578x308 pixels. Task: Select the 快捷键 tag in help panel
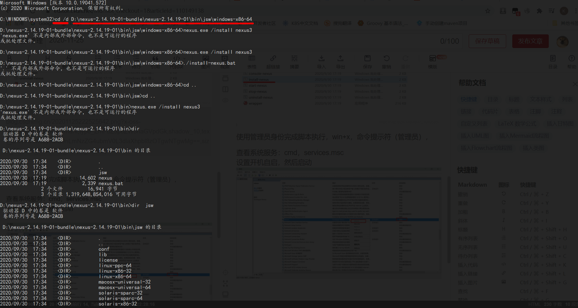click(x=469, y=99)
